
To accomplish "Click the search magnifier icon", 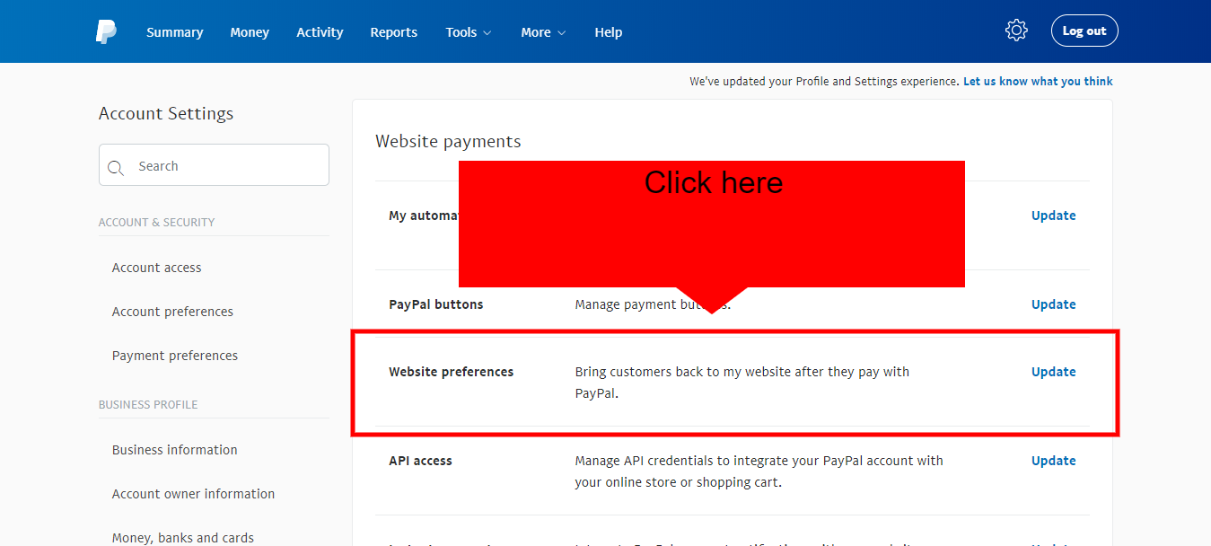I will point(115,167).
